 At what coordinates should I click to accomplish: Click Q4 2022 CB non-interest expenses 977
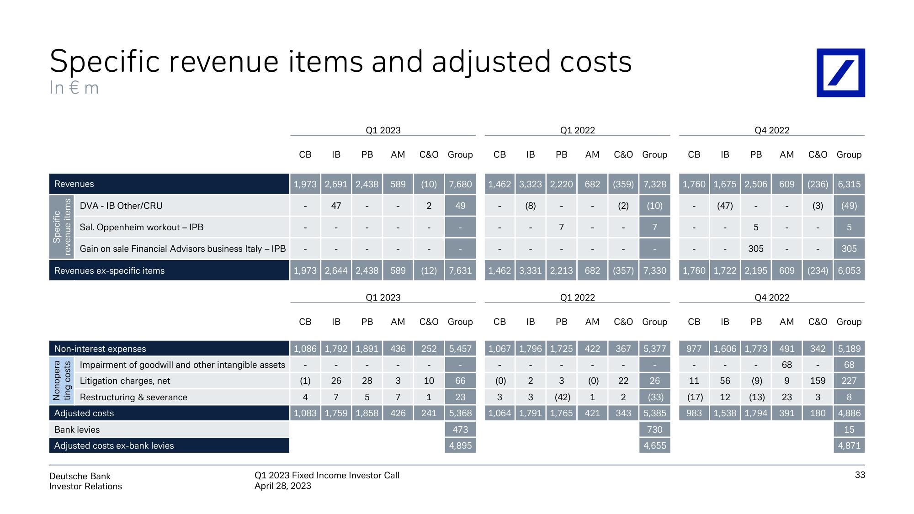694,349
